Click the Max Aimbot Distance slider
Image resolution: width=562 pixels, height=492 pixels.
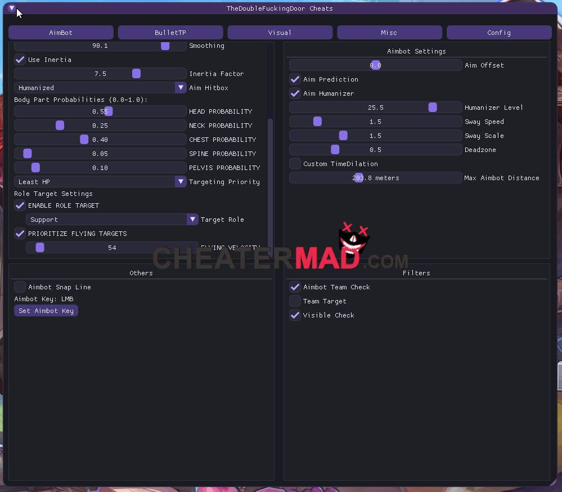(375, 177)
